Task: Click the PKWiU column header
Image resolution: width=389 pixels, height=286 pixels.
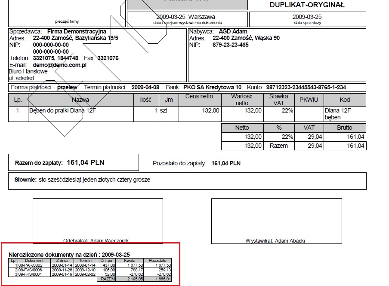Action: tap(308, 100)
